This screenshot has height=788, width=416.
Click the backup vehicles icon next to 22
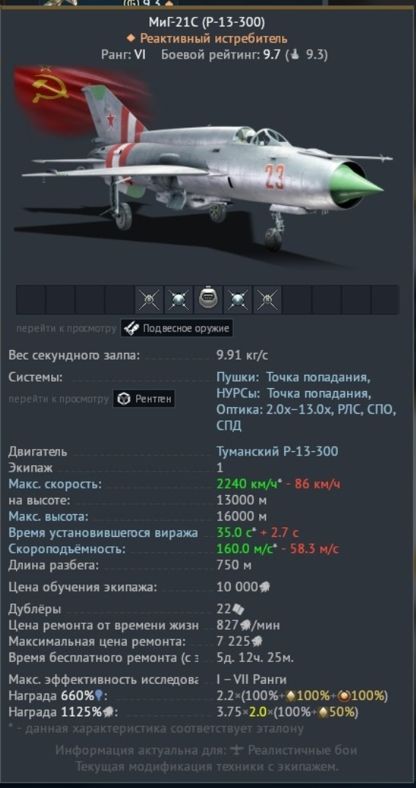238,609
